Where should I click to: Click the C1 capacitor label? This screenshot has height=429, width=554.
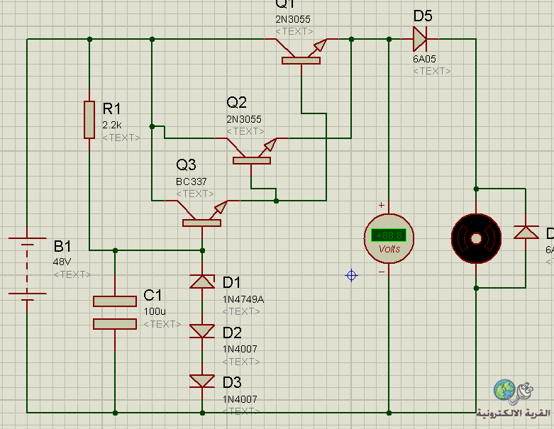[153, 296]
